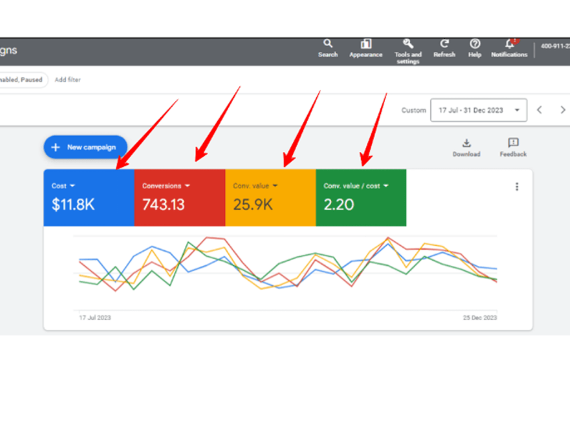
Task: Open the three-dot chart options menu
Action: click(x=517, y=187)
